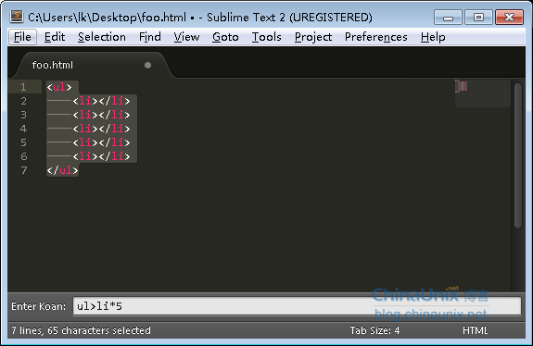Open the Help menu
Viewport: 533px width, 346px height.
point(433,37)
